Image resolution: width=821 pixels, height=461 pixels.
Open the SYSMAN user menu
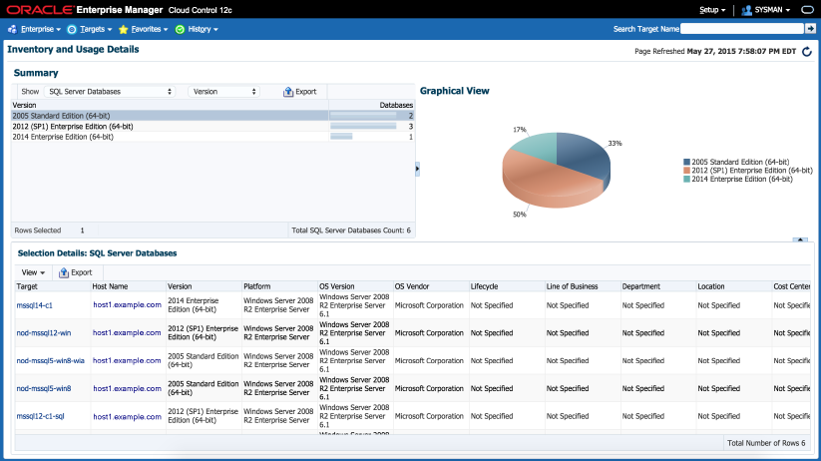[772, 10]
